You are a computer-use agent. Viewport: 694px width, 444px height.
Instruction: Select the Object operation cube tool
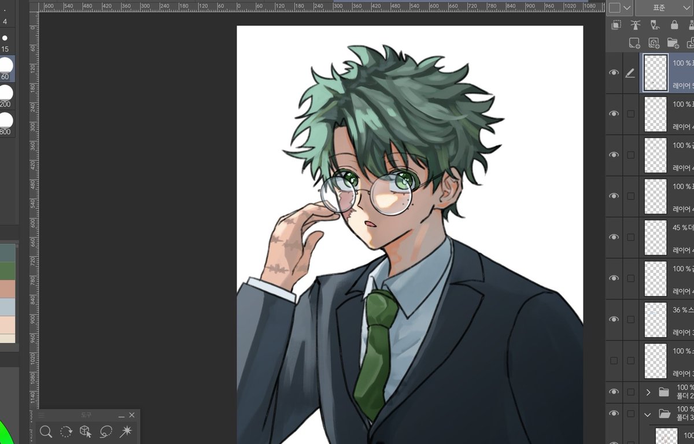(x=86, y=431)
